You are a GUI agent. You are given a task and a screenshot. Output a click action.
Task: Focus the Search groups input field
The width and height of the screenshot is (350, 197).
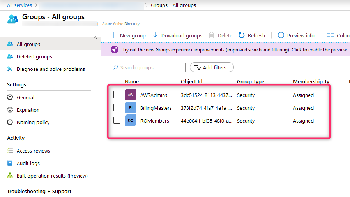[148, 67]
